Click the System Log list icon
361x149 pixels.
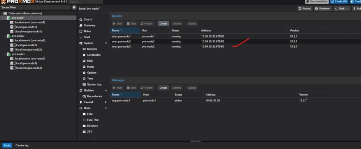[84, 84]
